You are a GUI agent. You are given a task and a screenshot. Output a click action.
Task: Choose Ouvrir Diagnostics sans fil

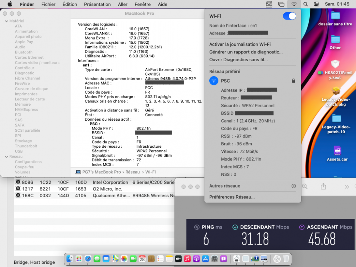click(x=239, y=60)
